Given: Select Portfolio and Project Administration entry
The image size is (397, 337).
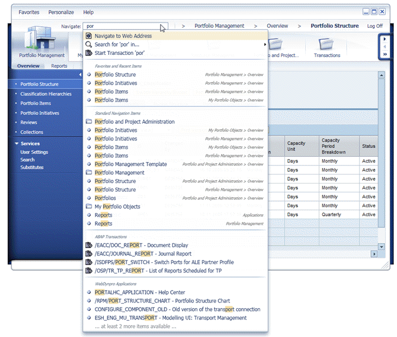Looking at the screenshot, I should 175,122.
